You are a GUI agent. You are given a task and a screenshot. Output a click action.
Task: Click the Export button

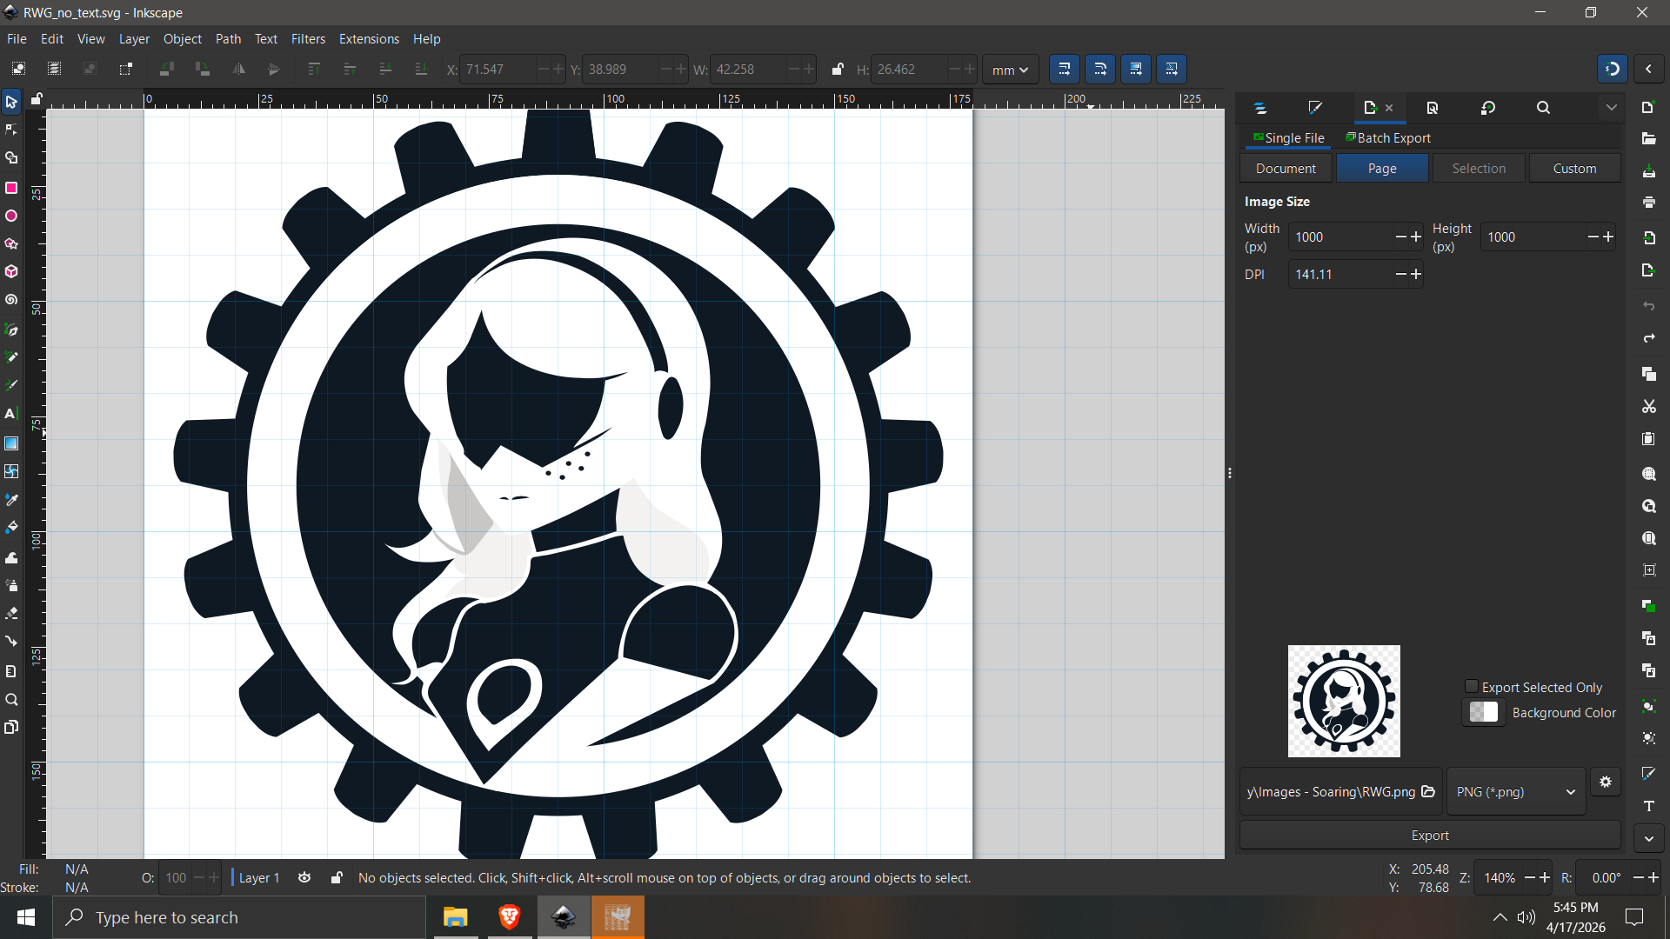[1429, 836]
